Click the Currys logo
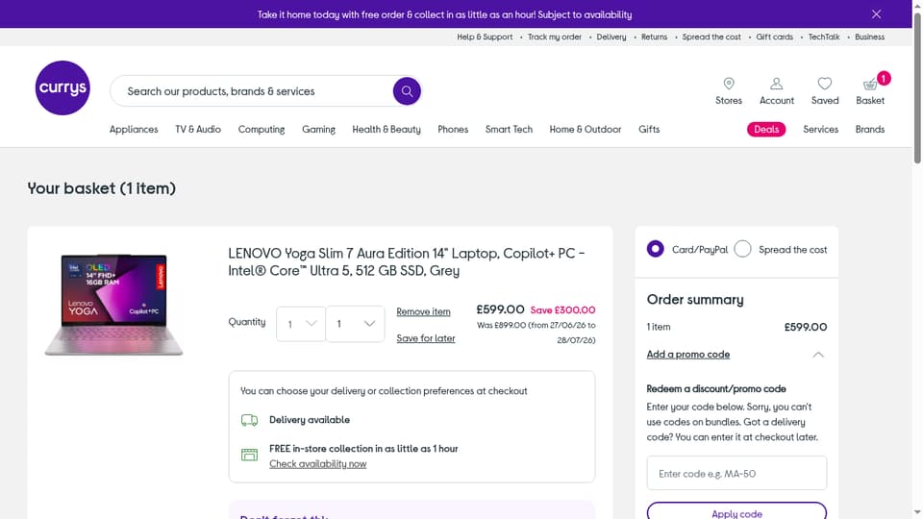Image resolution: width=923 pixels, height=519 pixels. [x=62, y=87]
